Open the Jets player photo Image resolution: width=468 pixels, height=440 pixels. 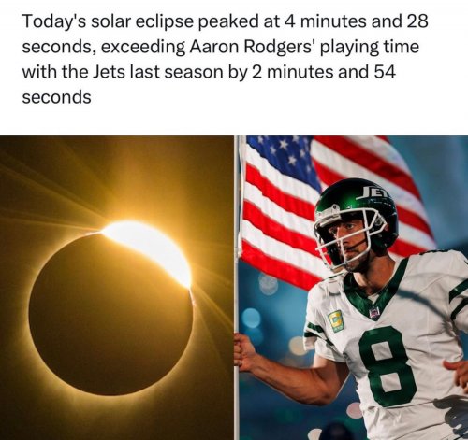click(x=353, y=288)
